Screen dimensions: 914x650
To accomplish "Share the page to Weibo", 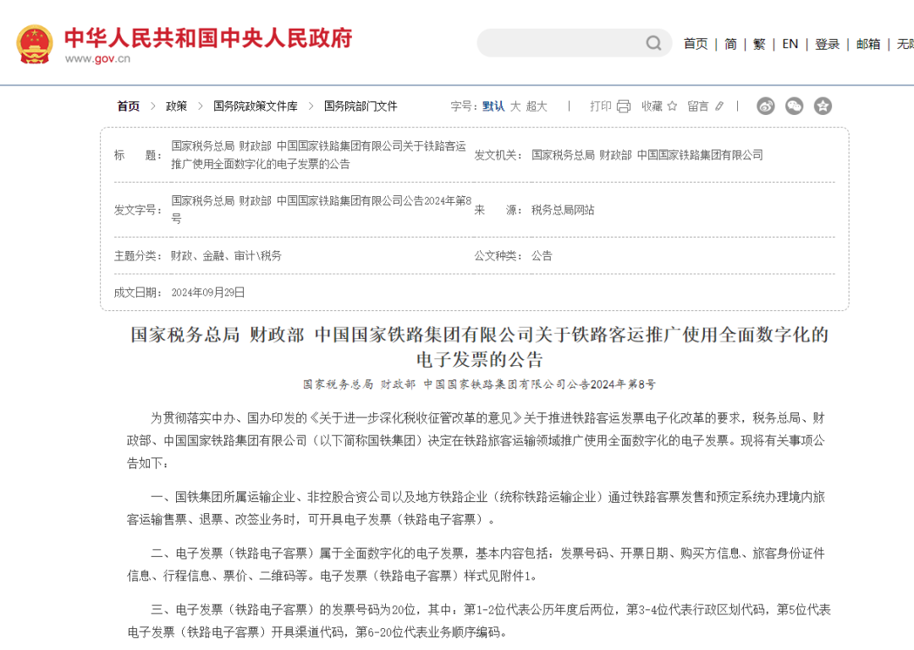I will click(x=766, y=106).
